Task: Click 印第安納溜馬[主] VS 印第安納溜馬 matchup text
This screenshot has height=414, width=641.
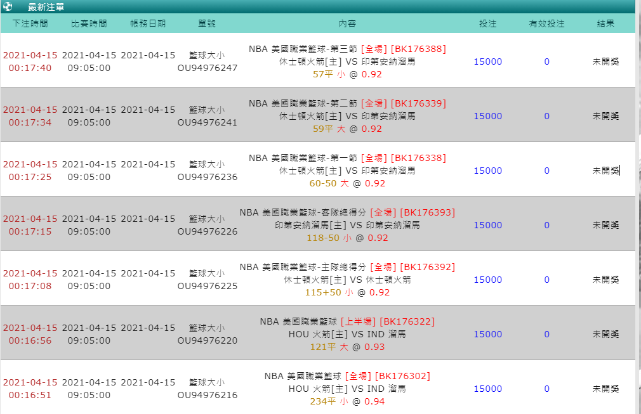Action: (347, 225)
